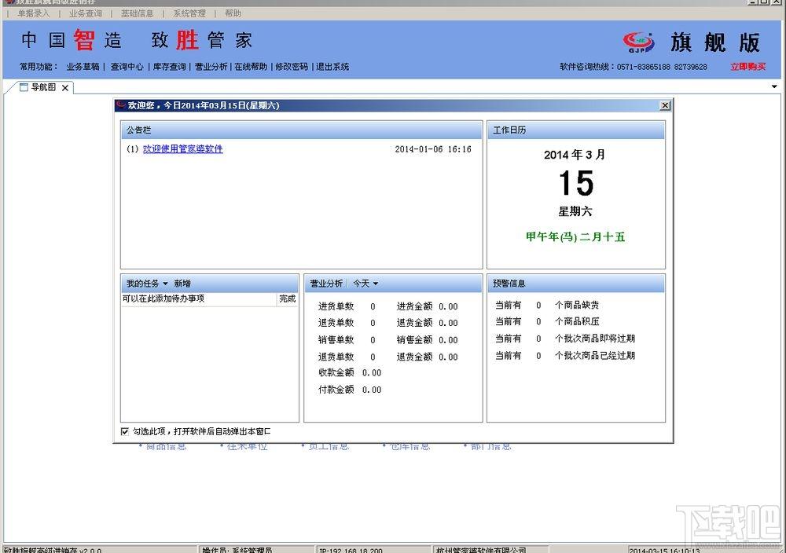This screenshot has height=553, width=786.
Task: Click the 工作日历 panel header
Action: (x=576, y=130)
